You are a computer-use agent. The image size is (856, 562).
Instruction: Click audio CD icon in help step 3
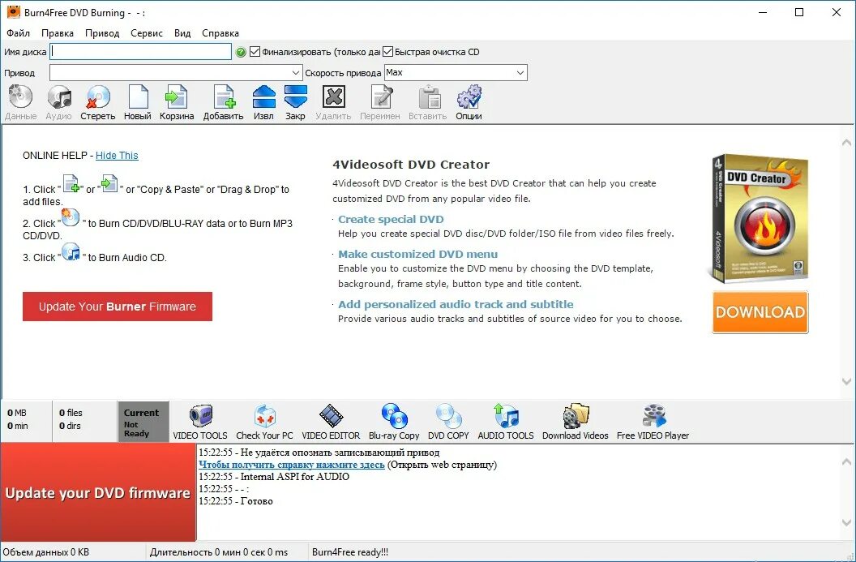(x=71, y=251)
